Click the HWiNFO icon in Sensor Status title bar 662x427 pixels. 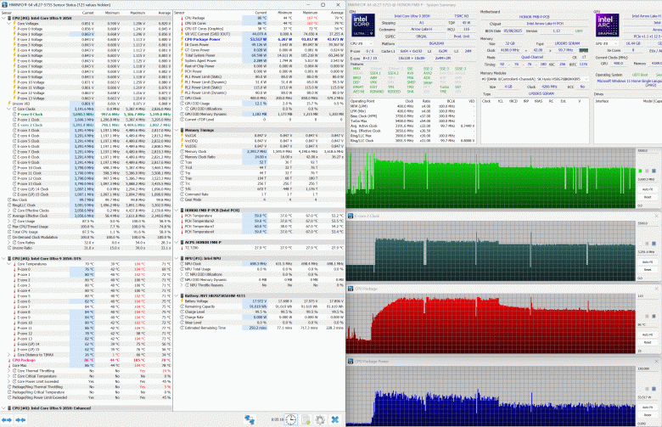(4, 4)
